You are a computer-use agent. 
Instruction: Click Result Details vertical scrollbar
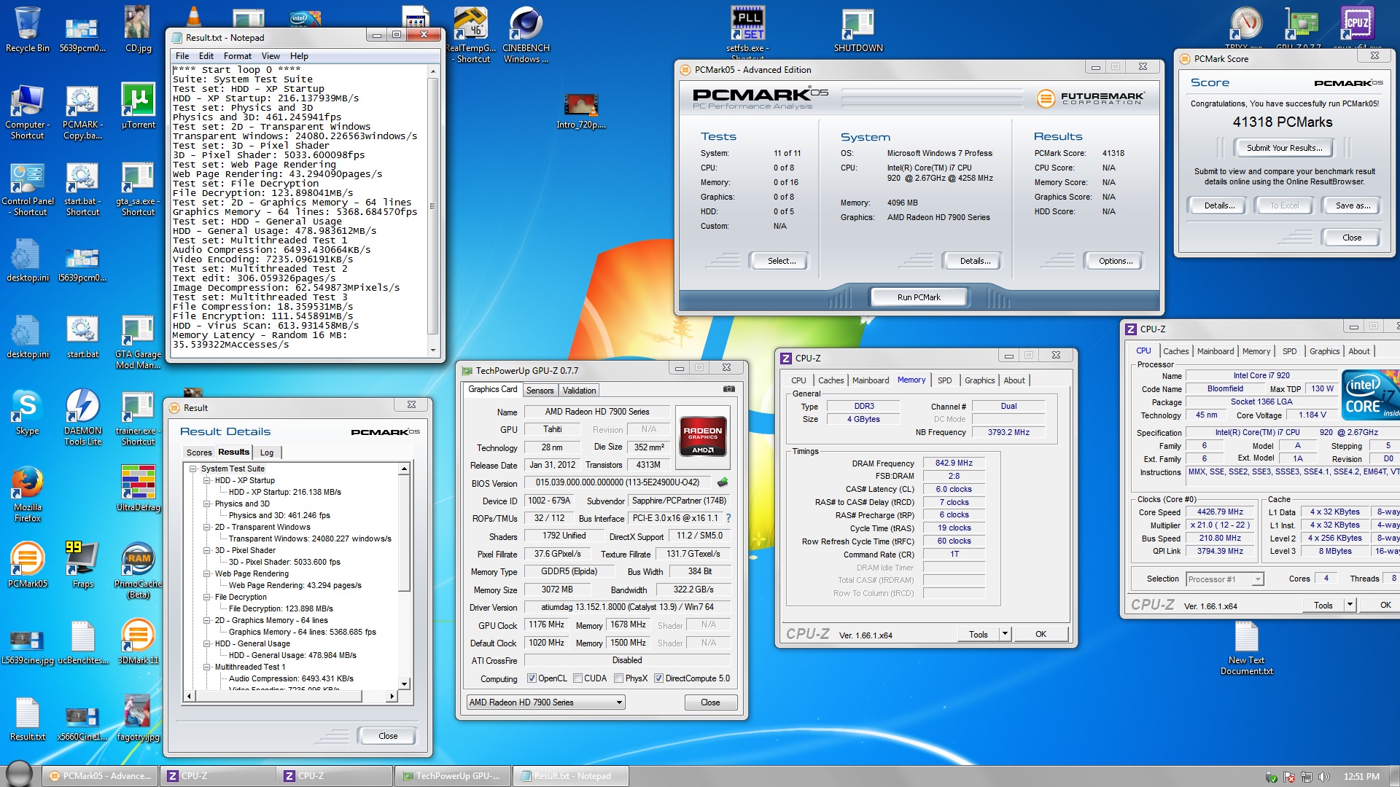[405, 576]
